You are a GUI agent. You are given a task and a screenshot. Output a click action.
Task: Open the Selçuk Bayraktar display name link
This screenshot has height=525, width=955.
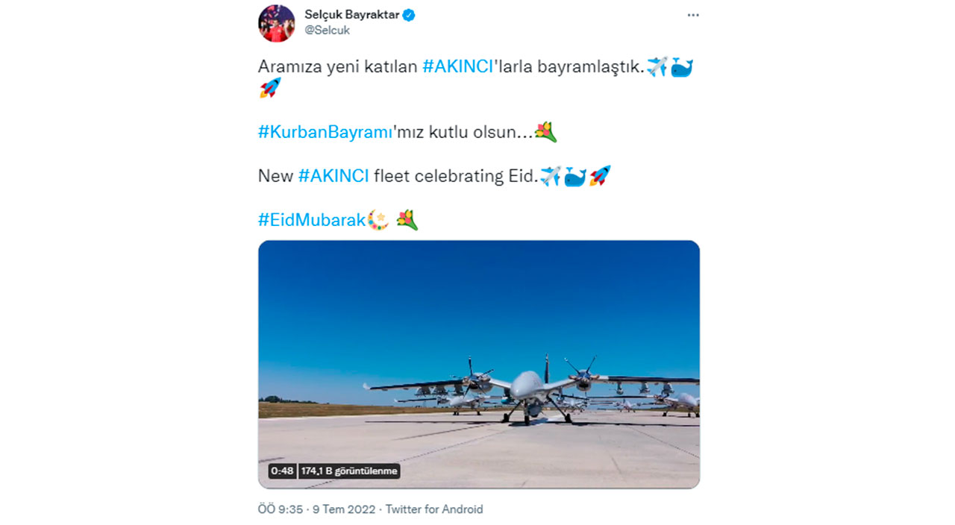tap(351, 15)
